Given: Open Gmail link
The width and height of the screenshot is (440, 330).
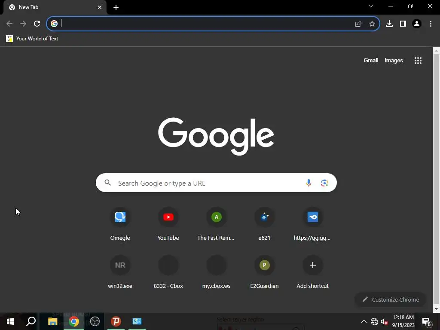Looking at the screenshot, I should [x=371, y=60].
